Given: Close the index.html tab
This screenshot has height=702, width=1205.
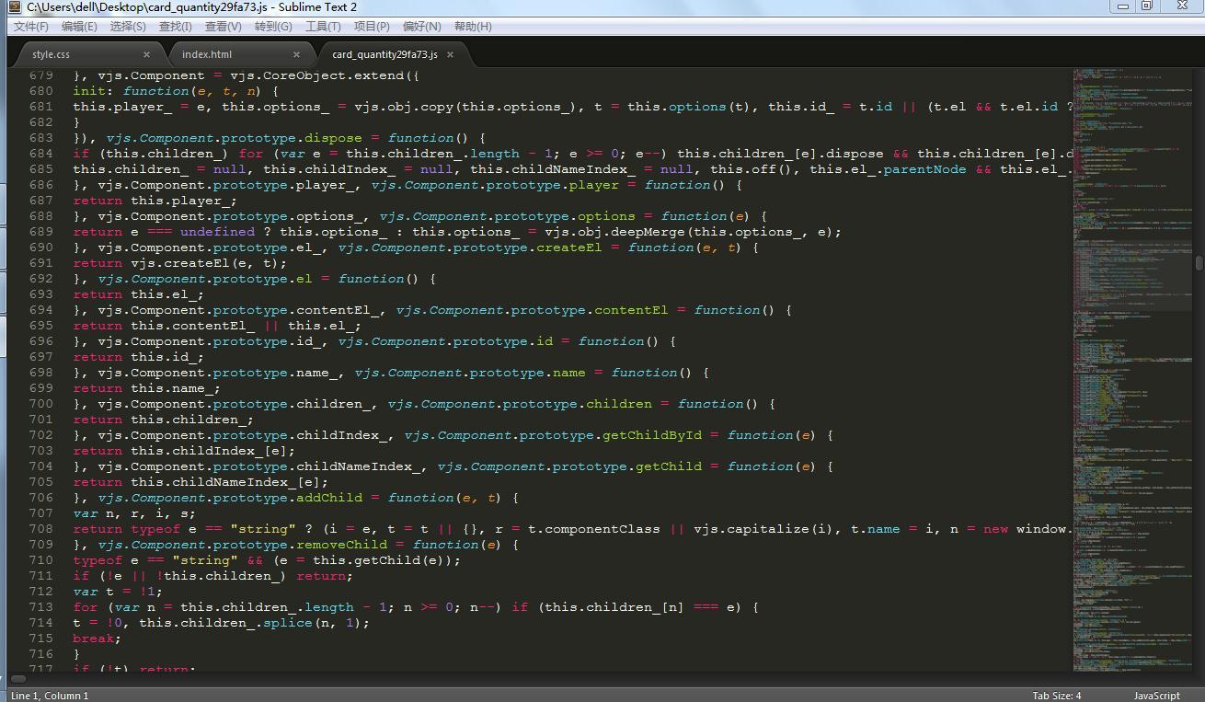Looking at the screenshot, I should click(x=296, y=54).
